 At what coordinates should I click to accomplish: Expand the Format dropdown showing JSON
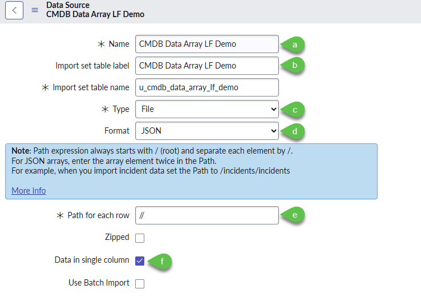pos(207,131)
